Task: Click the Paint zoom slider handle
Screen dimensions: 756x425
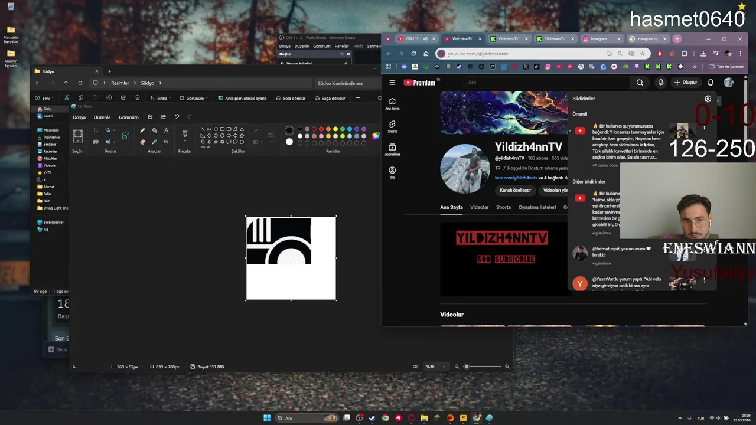Action: click(x=466, y=367)
